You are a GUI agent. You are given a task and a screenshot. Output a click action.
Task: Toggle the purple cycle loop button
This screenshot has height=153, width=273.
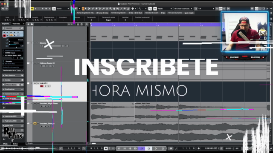coord(142,148)
